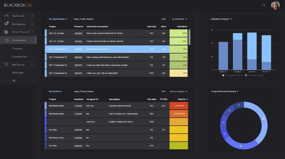This screenshot has height=159, width=285.
Task: Click 'Create an object that allows viewing the worklist'
Action: [x=107, y=65]
